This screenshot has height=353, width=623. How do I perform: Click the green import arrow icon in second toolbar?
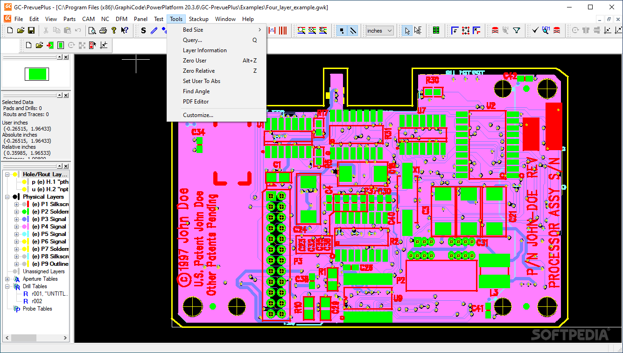(x=50, y=45)
